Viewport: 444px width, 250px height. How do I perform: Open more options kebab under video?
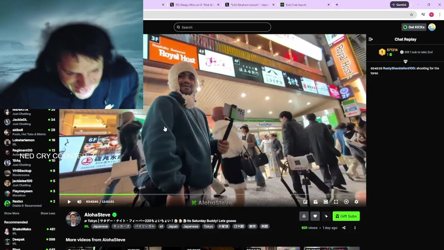[355, 228]
